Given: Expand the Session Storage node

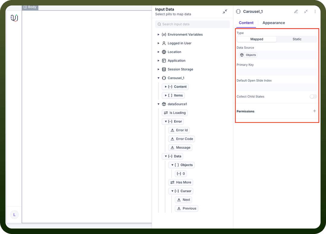Looking at the screenshot, I should (x=158, y=69).
